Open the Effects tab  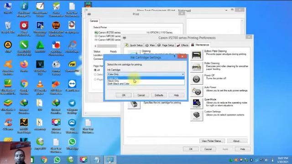182,45
